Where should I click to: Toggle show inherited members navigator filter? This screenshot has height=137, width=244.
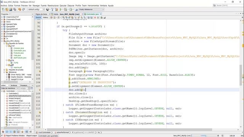coord(3,132)
